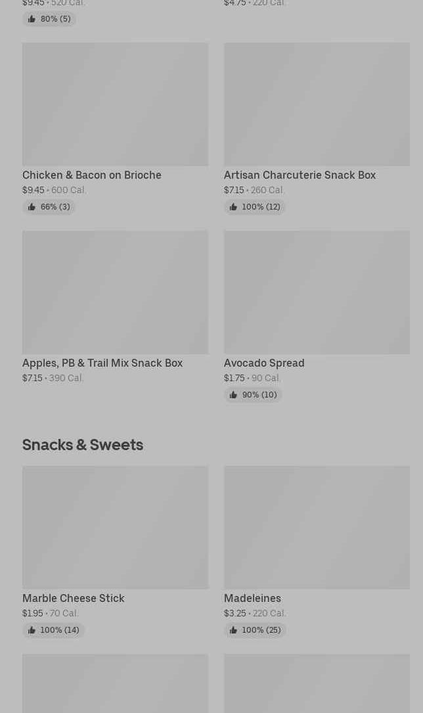Click the thumbs-up icon beside 80% (5)
The height and width of the screenshot is (713, 423).
[x=32, y=19]
